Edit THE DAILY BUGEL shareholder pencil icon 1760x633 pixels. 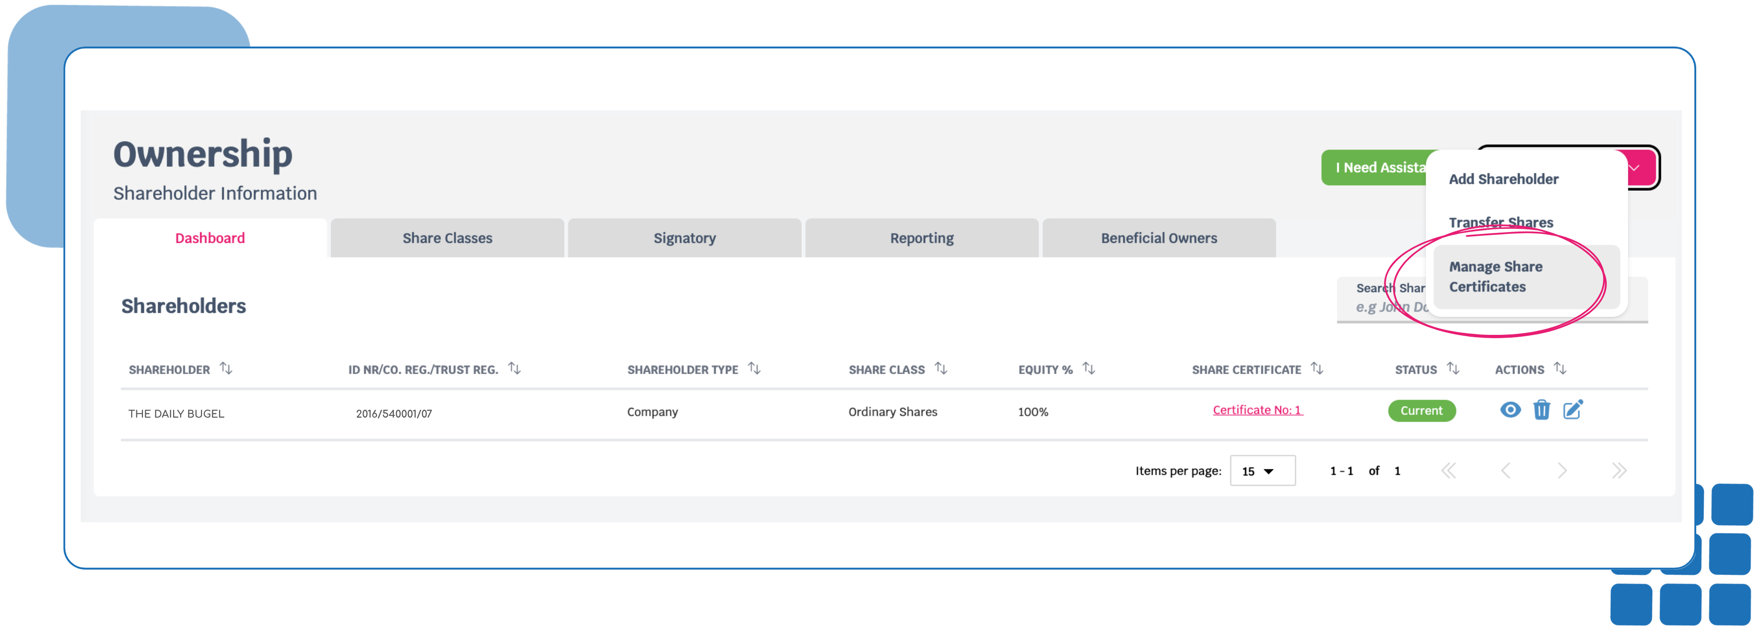click(x=1573, y=410)
